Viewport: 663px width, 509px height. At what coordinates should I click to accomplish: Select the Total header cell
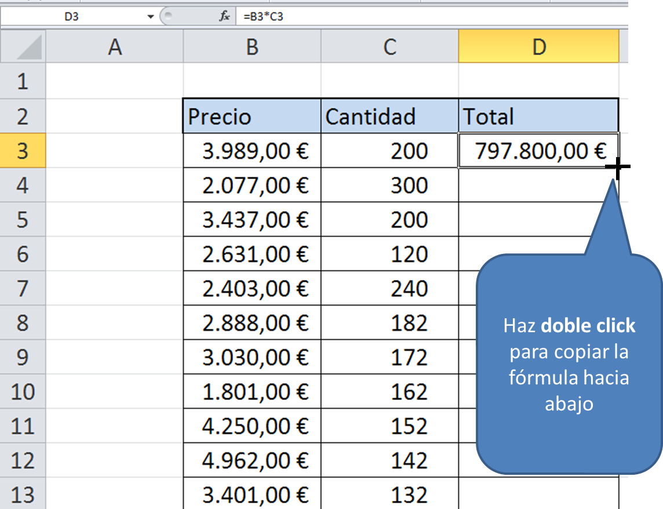pyautogui.click(x=538, y=117)
